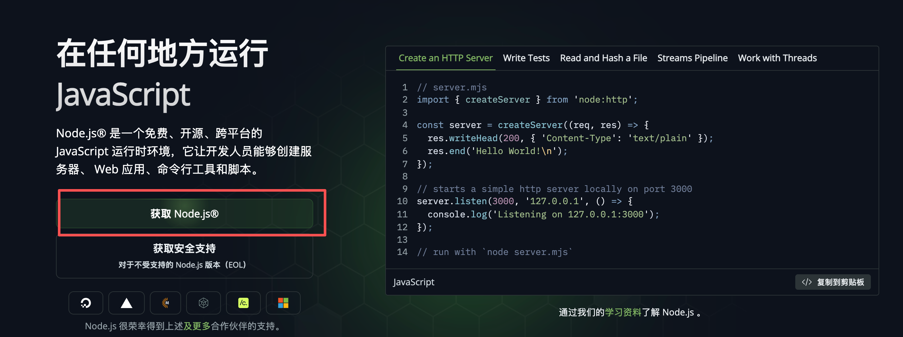This screenshot has height=337, width=903.
Task: Switch to the Work with Threads tab
Action: coord(777,58)
